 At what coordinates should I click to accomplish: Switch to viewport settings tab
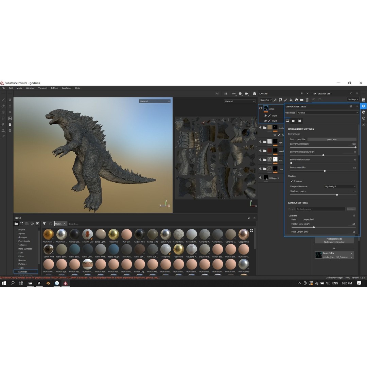pyautogui.click(x=300, y=121)
